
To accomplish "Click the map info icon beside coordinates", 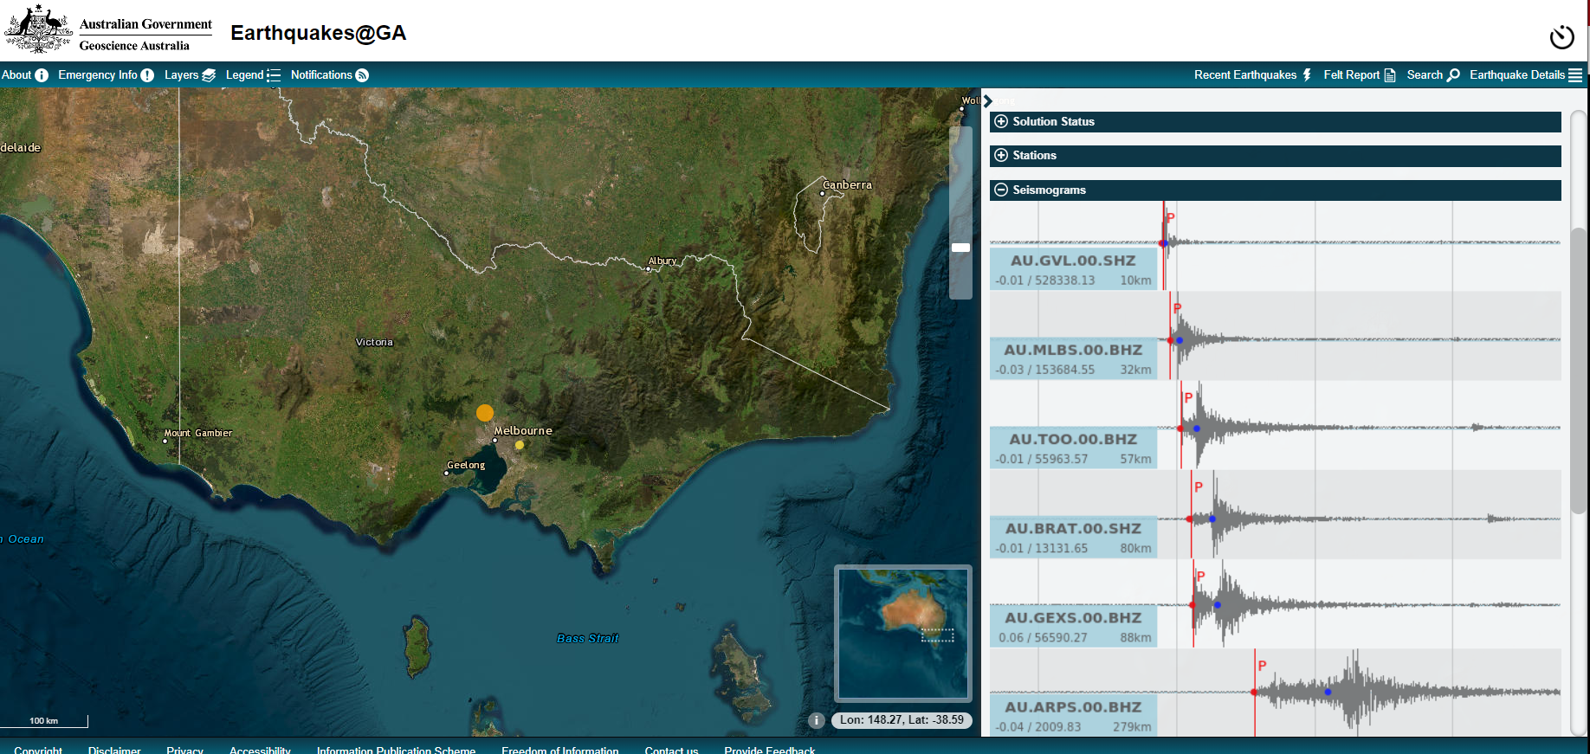I will coord(816,720).
